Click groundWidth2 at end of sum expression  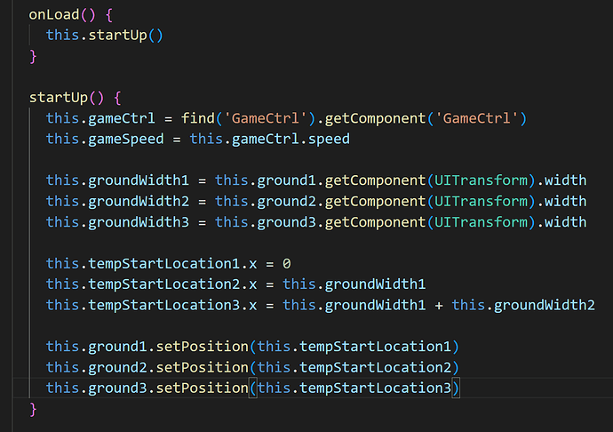pos(542,306)
